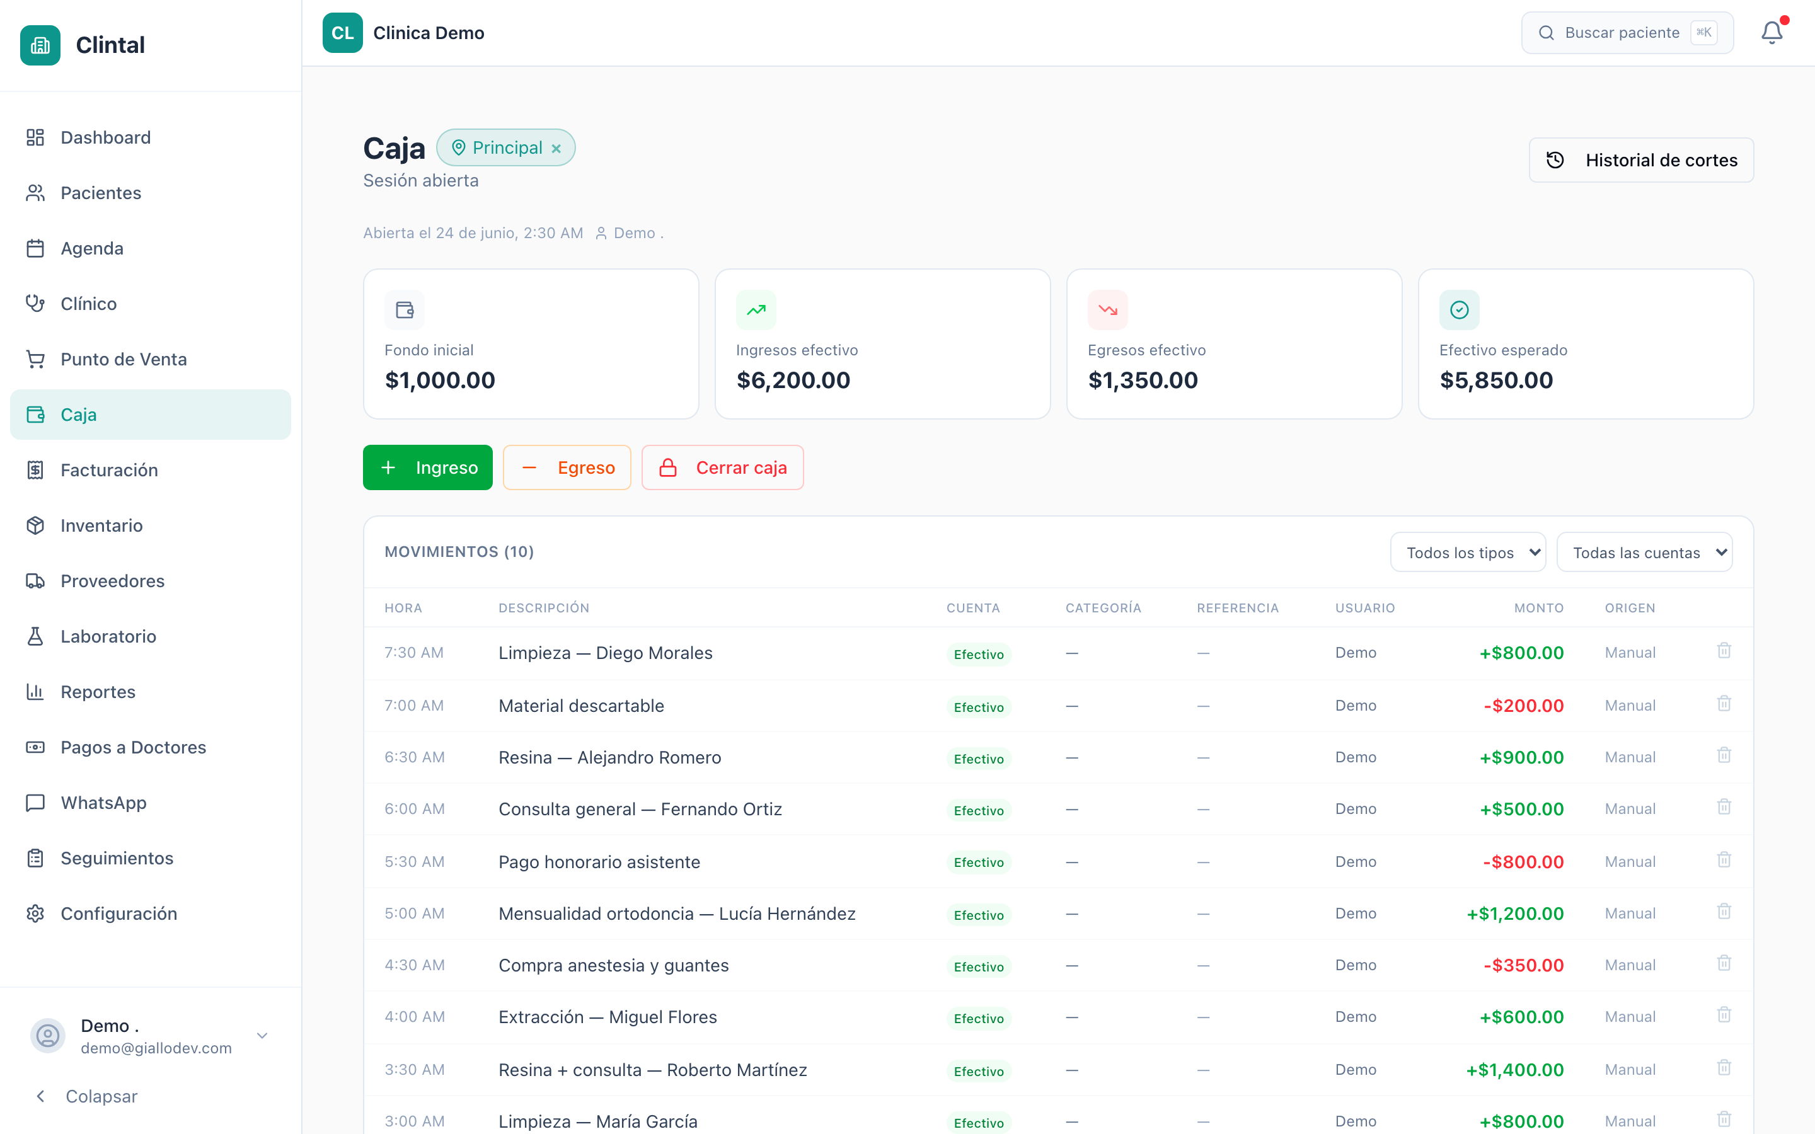1815x1134 pixels.
Task: Open the Todas las cuentas dropdown
Action: click(1644, 553)
